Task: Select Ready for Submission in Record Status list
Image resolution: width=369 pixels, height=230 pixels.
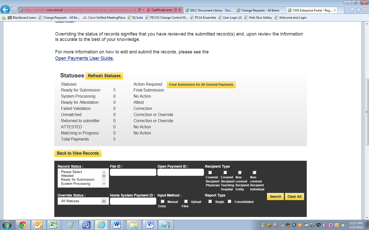Action: pos(78,180)
